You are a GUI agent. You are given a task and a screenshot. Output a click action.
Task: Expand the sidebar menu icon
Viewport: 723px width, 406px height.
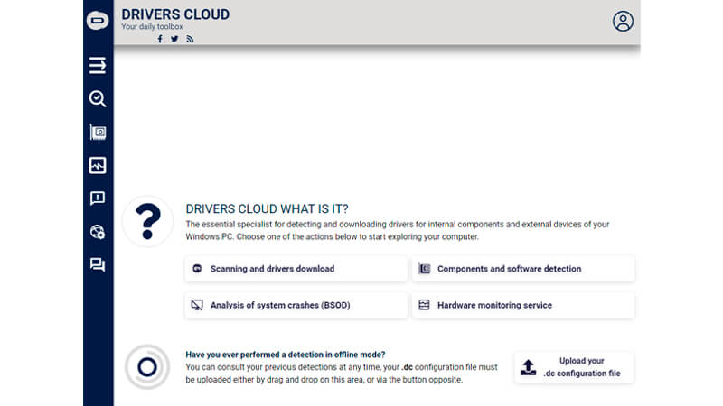tap(98, 65)
